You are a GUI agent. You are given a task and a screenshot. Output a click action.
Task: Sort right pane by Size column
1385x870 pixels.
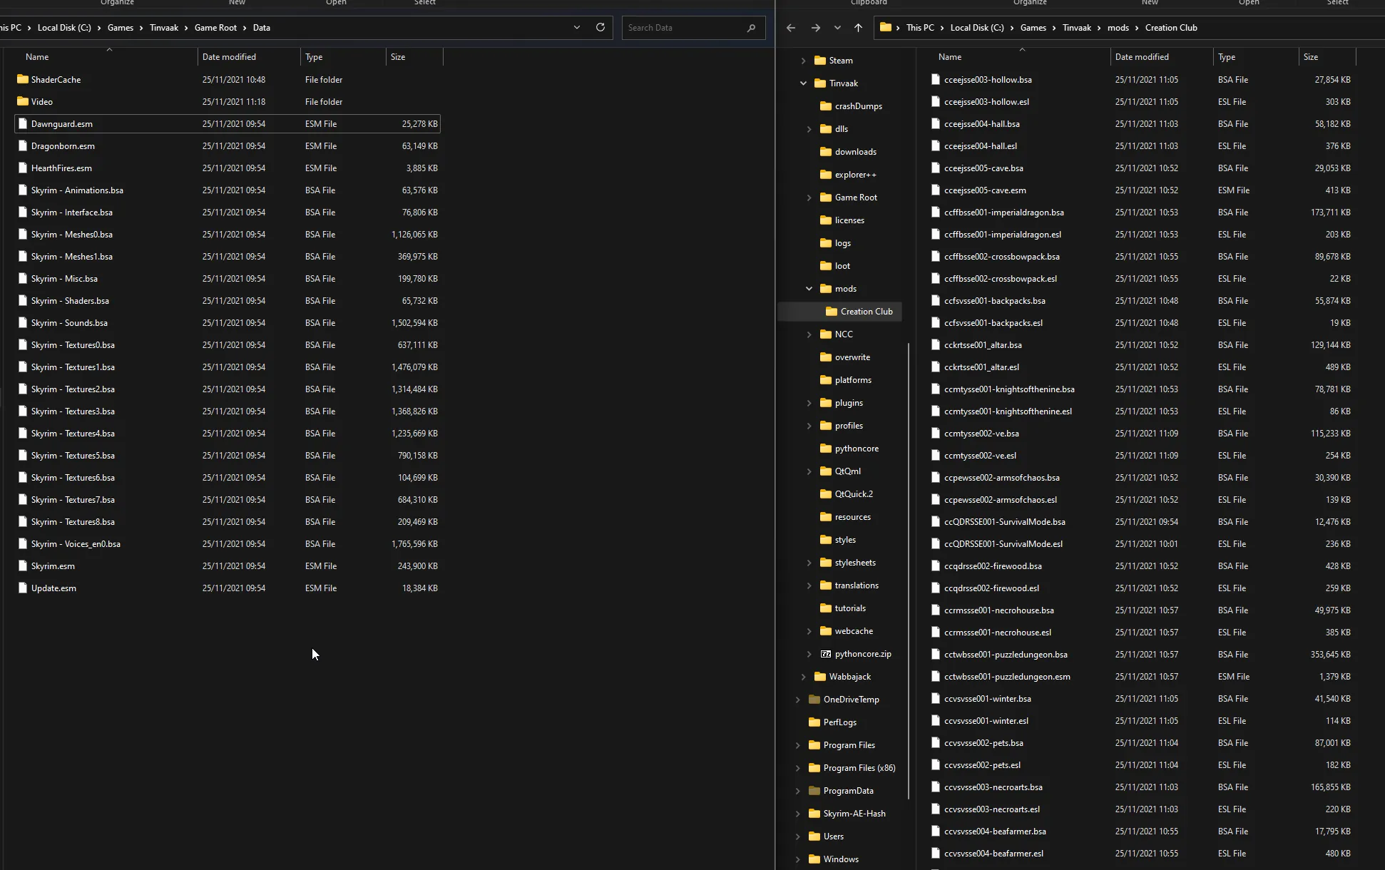pyautogui.click(x=1311, y=56)
